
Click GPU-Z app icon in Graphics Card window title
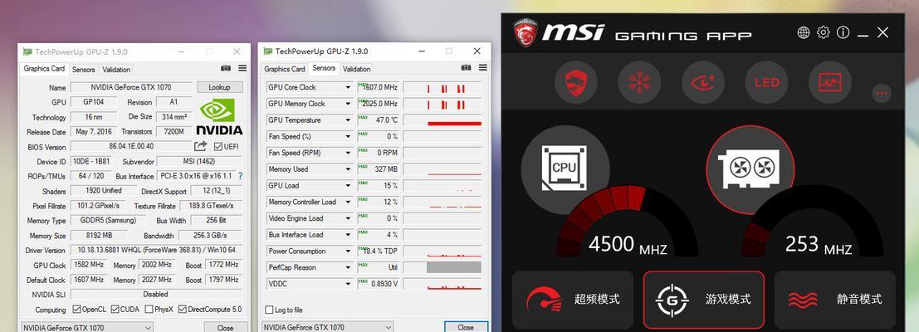27,51
